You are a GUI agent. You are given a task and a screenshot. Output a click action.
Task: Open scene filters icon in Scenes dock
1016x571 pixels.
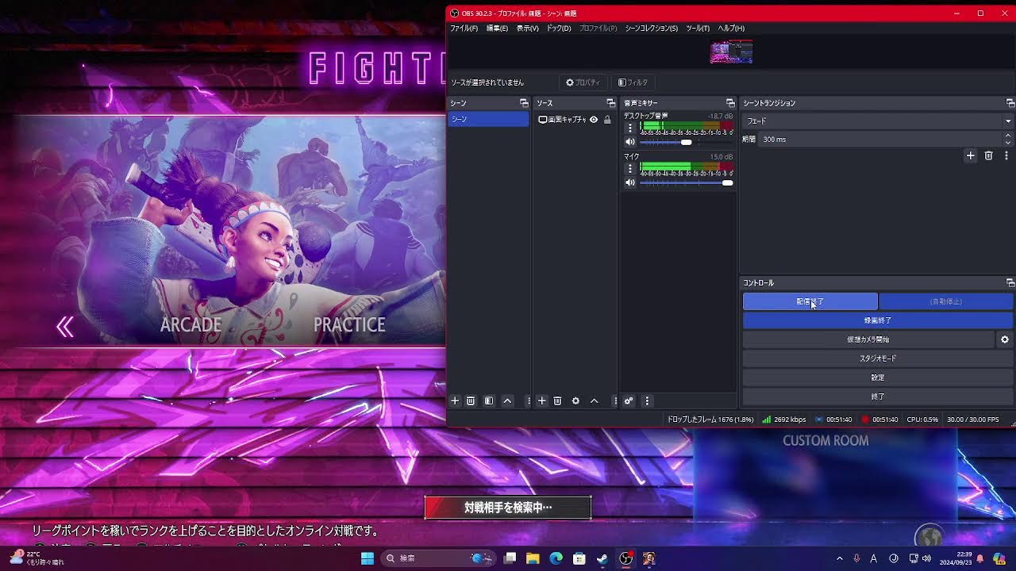pos(489,401)
